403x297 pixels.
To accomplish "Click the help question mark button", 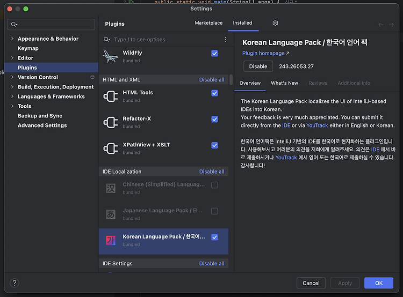I will coord(15,283).
